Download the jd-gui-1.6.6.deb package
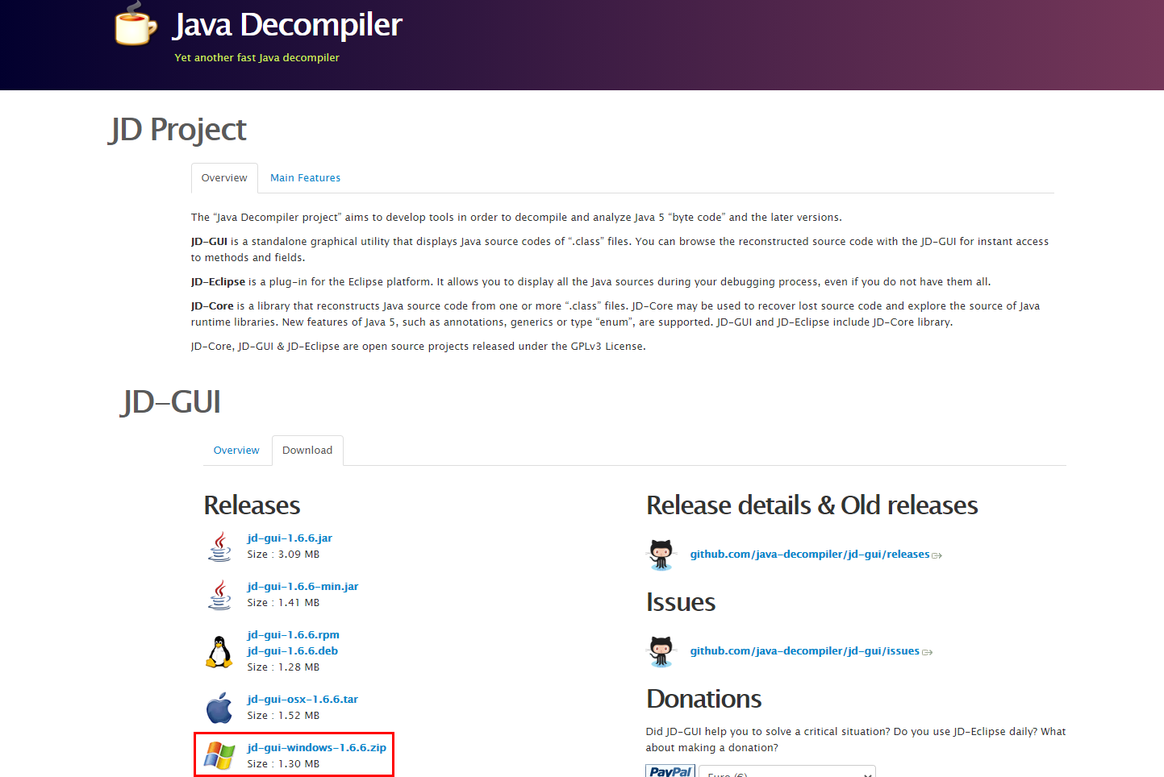Screen dimensions: 1164x777 tap(292, 650)
